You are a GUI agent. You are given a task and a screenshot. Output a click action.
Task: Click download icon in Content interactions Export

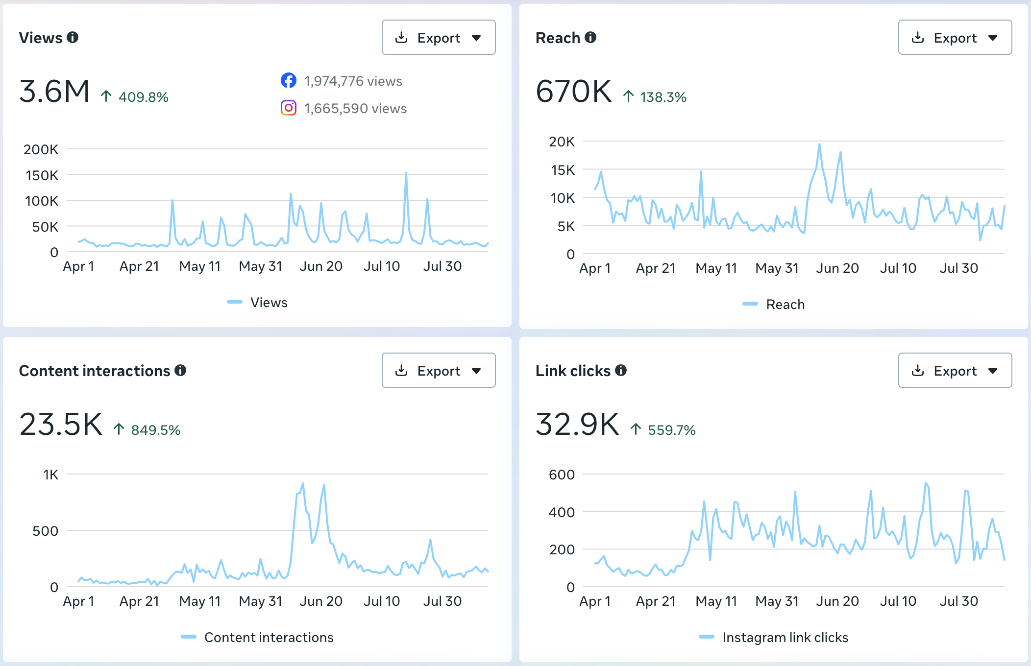(x=401, y=371)
